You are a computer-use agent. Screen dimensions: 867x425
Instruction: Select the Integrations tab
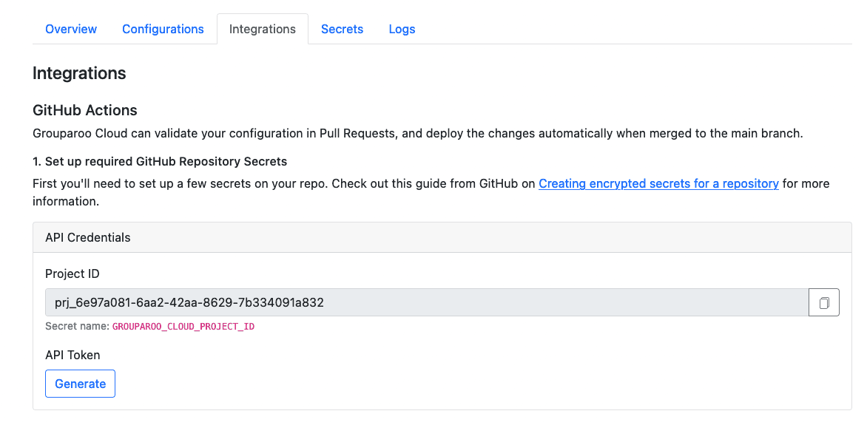pos(262,29)
